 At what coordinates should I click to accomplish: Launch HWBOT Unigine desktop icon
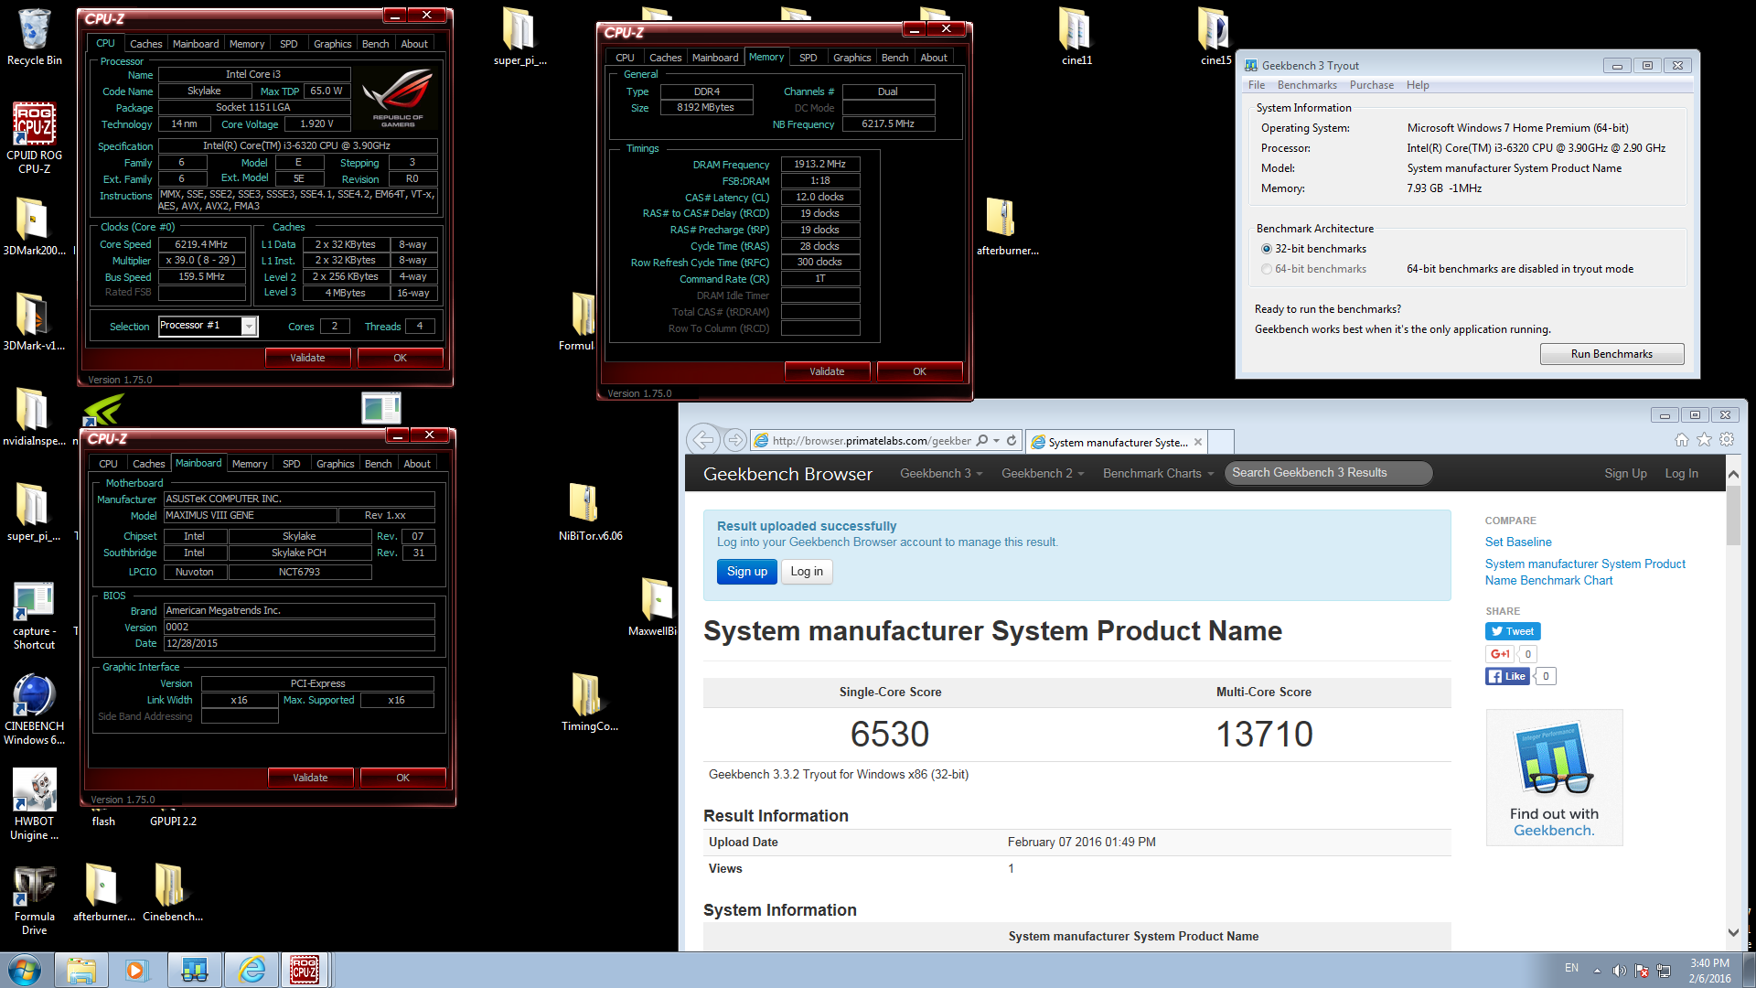point(35,805)
